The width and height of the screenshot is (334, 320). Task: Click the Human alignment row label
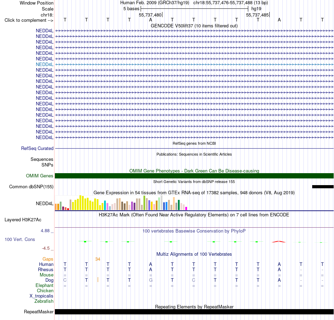pyautogui.click(x=46, y=264)
